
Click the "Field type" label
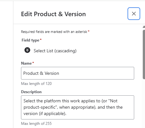click(31, 40)
